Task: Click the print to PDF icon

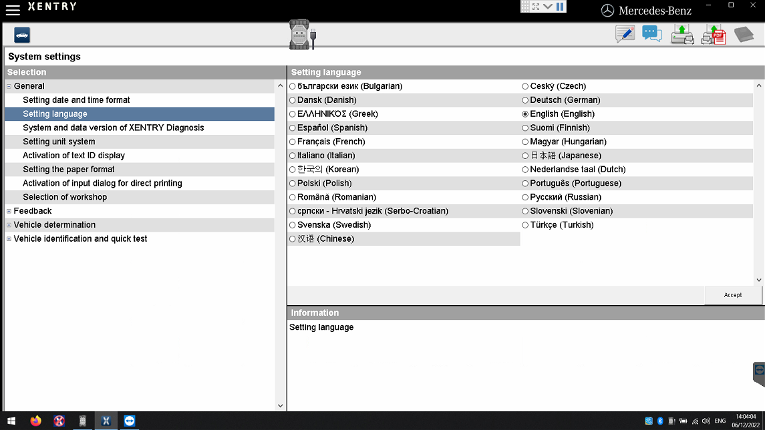Action: pos(714,35)
